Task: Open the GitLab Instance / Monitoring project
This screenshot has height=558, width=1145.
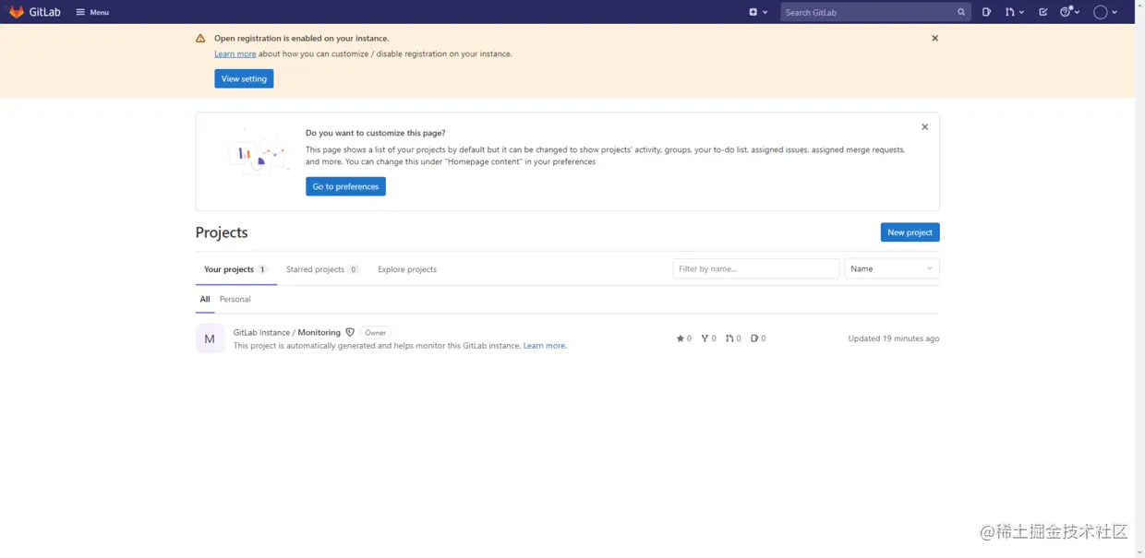Action: coord(287,332)
